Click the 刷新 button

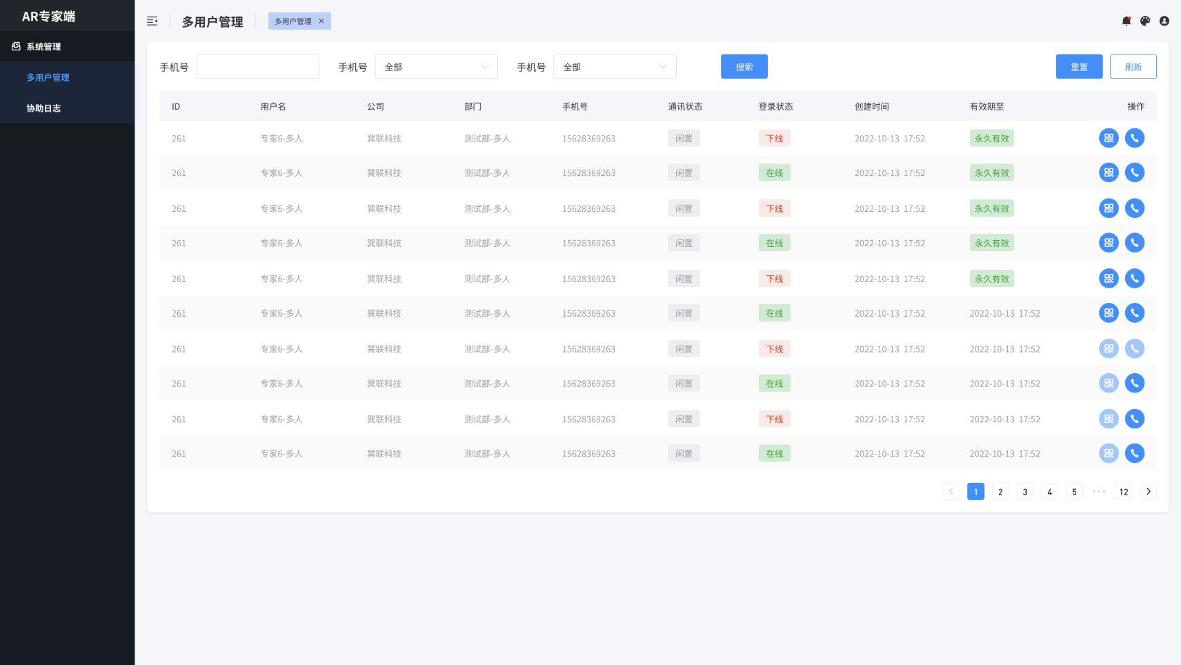pos(1133,67)
